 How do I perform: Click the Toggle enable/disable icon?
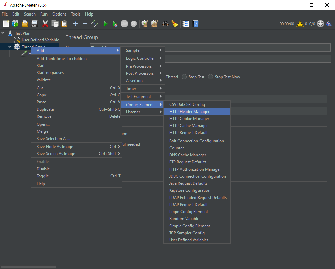[x=94, y=24]
